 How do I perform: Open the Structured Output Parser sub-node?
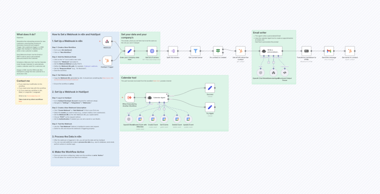pyautogui.click(x=285, y=72)
